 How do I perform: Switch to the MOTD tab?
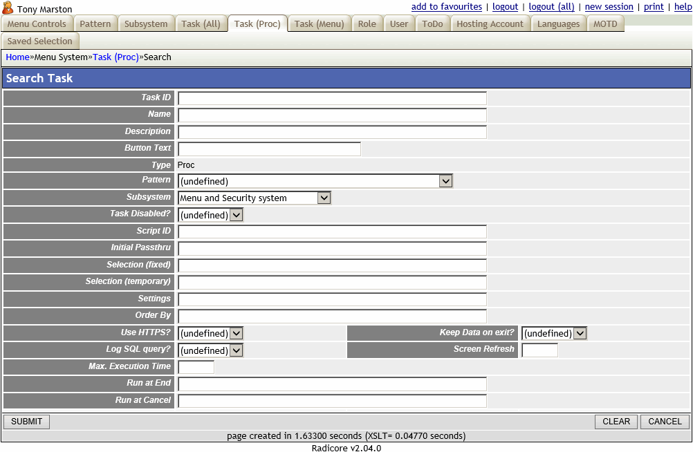point(605,23)
